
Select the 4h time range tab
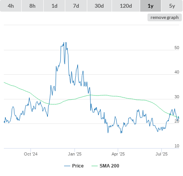(11, 6)
